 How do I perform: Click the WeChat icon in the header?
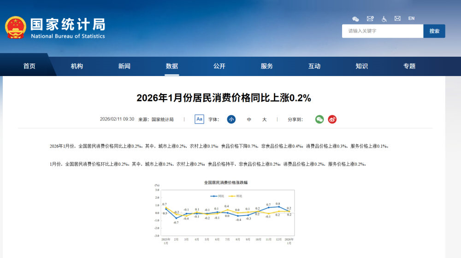tap(355, 19)
